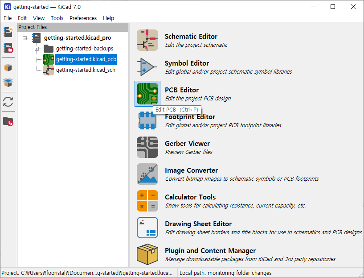
Task: Open the File menu
Action: [8, 18]
